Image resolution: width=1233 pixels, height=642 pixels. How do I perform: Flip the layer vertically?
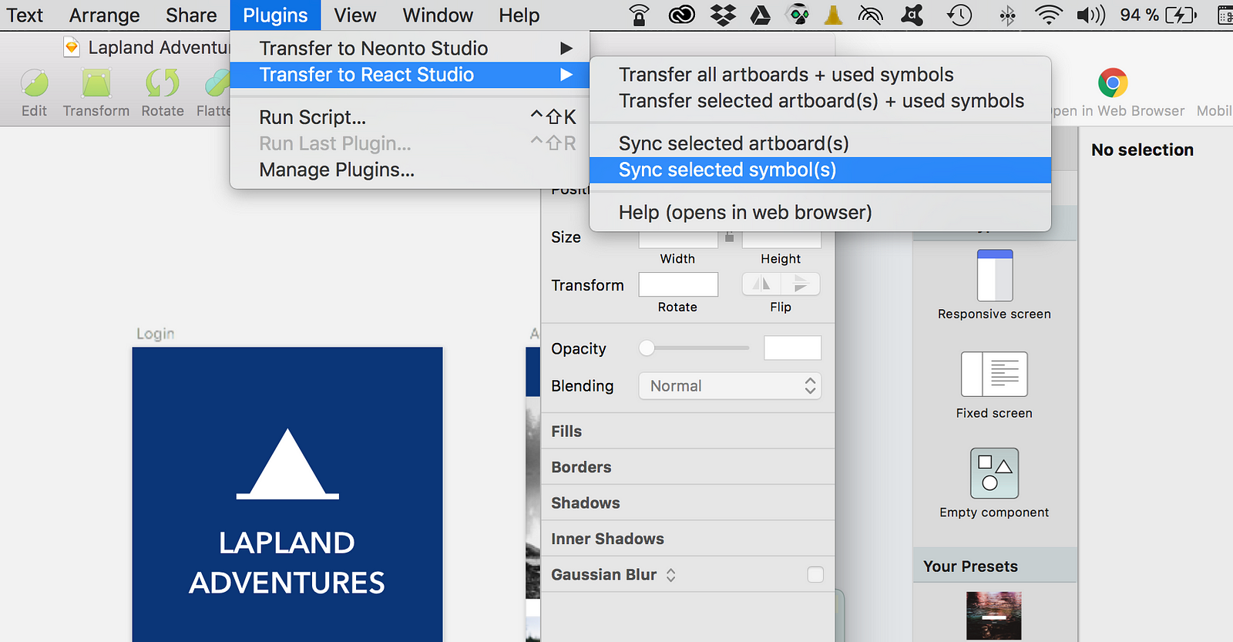coord(801,284)
